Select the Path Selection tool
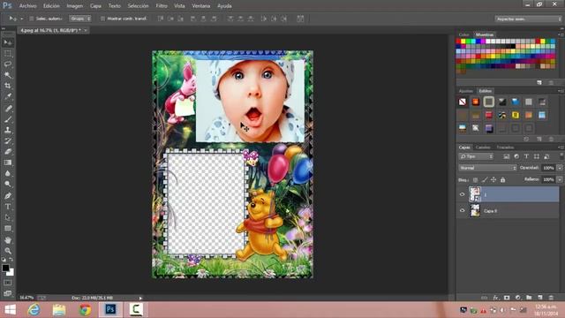 pyautogui.click(x=8, y=217)
